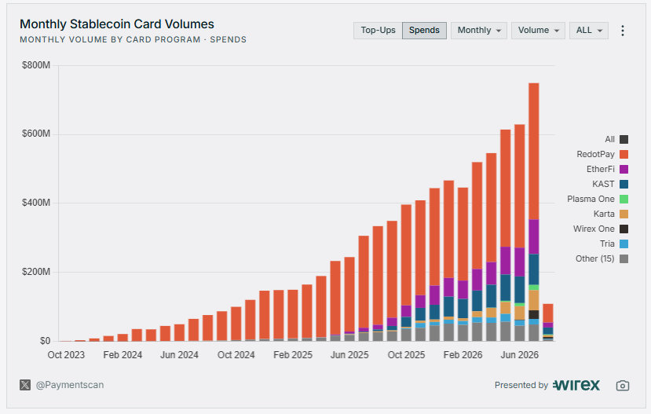Toggle the All legend swatch
Screen dimensions: 651x414
(624, 139)
